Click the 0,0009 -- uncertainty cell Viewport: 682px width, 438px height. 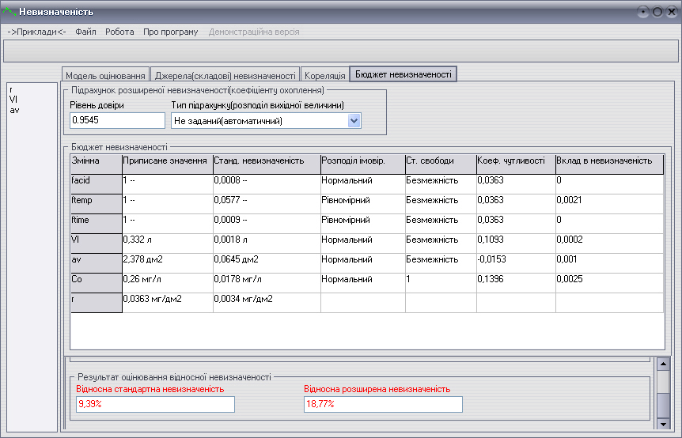(267, 223)
